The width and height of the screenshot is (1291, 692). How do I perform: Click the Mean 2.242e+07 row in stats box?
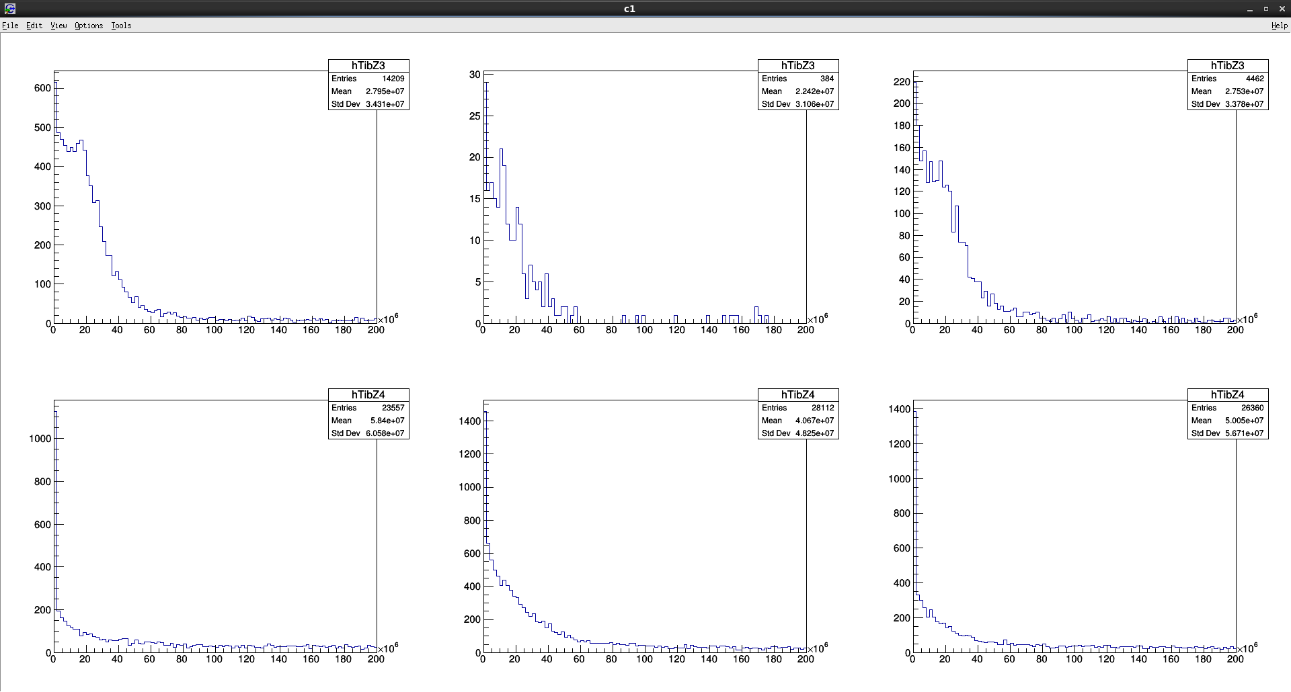pos(797,91)
